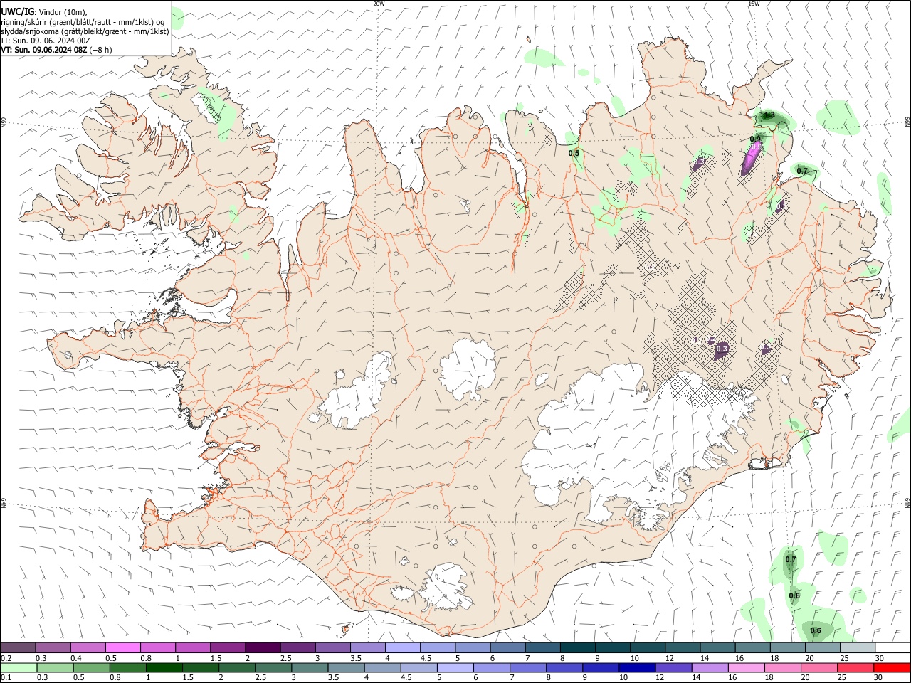Image resolution: width=911 pixels, height=683 pixels.
Task: Select the upper legend swatch labeled 18
Action: tap(786, 647)
